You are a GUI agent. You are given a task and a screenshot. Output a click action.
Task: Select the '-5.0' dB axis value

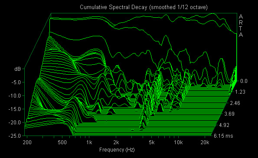[x=16, y=82]
